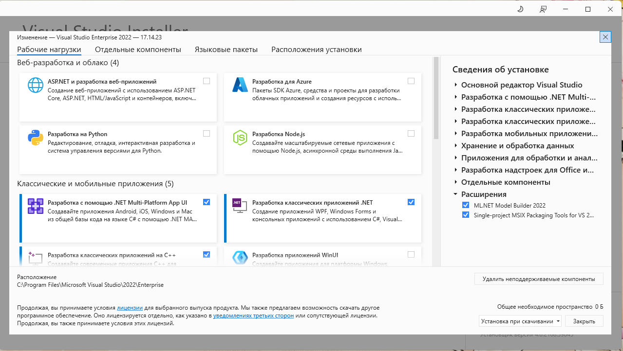Click Удалить неподдерживаемые компоненты button

539,279
